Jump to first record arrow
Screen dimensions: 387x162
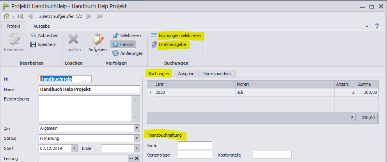point(20,16)
